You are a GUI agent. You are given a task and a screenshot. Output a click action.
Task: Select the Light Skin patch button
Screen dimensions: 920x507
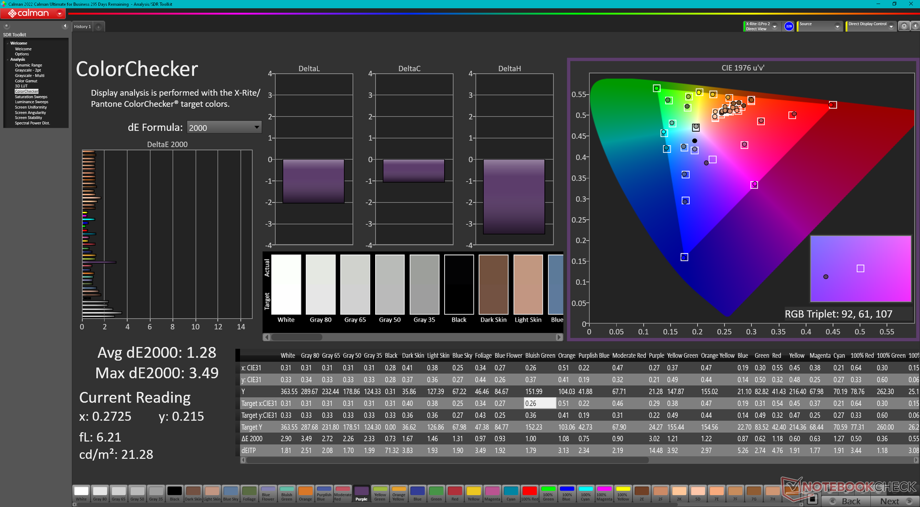(212, 493)
